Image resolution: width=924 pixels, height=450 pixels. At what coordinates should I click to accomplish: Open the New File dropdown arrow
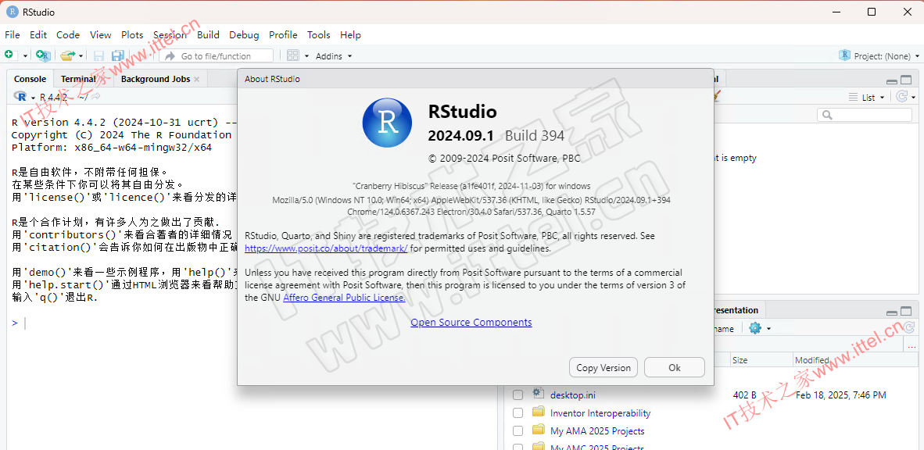tap(25, 56)
